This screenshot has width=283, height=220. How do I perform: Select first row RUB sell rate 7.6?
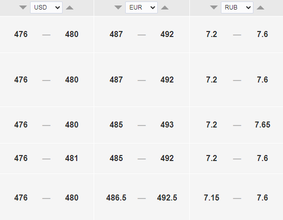pyautogui.click(x=262, y=34)
